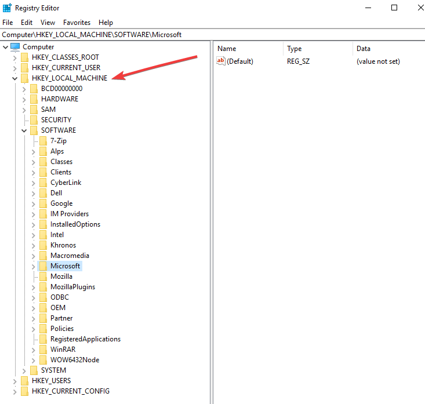The image size is (425, 404).
Task: Click the (Default) string value icon
Action: pyautogui.click(x=221, y=61)
